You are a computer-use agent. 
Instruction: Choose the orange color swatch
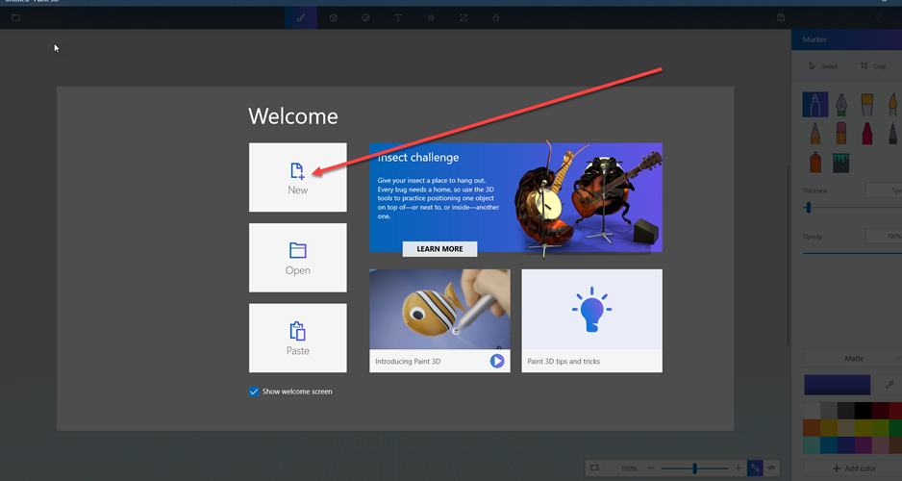[x=811, y=428]
